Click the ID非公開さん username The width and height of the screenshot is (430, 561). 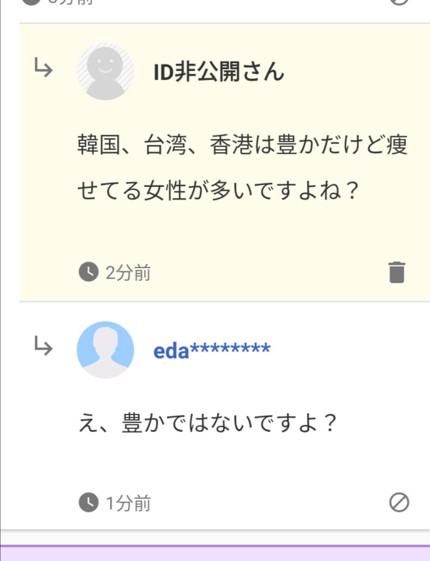[219, 73]
